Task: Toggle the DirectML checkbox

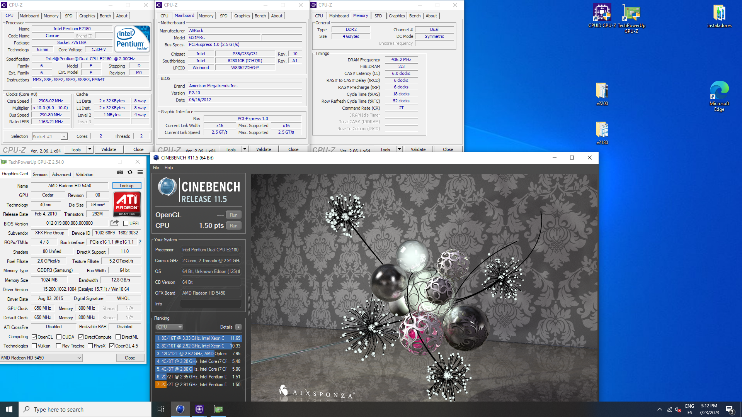Action: tap(118, 337)
